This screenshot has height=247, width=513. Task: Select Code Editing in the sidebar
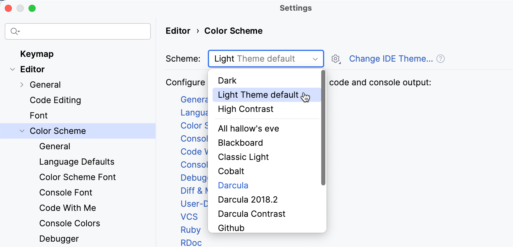(55, 100)
